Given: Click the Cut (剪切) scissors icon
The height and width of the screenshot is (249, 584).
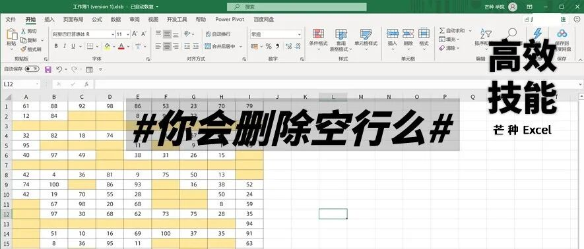Looking at the screenshot, I should coord(23,31).
